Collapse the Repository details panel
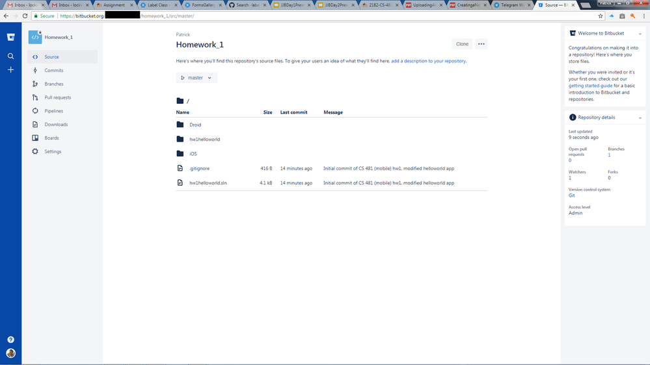This screenshot has height=365, width=650. click(x=640, y=118)
